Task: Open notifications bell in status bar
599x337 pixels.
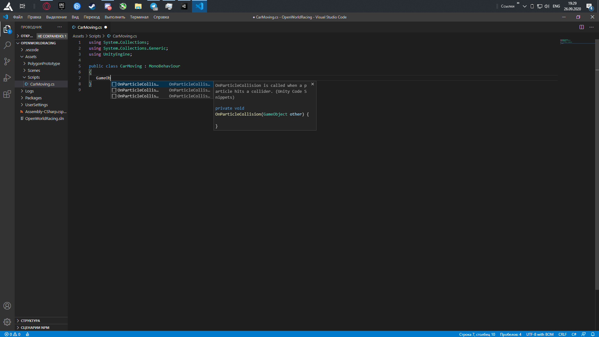Action: pos(593,334)
